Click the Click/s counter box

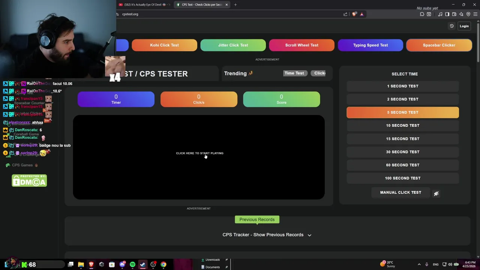(x=199, y=99)
